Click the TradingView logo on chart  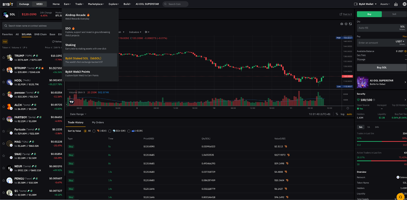click(72, 102)
